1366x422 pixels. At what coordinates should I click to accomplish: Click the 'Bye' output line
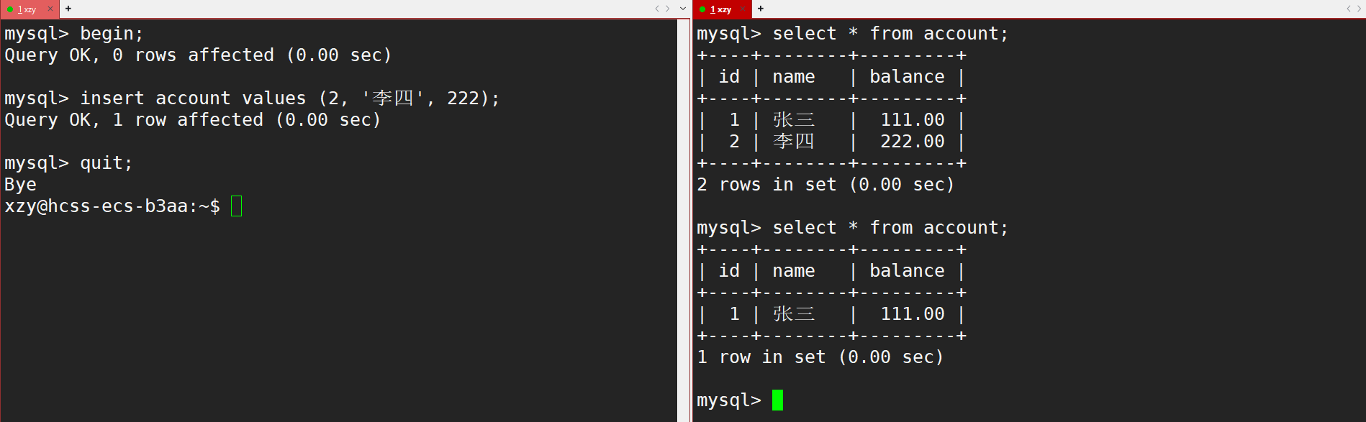point(20,185)
